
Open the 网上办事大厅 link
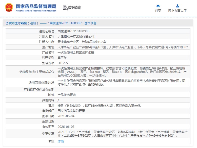click(178, 11)
